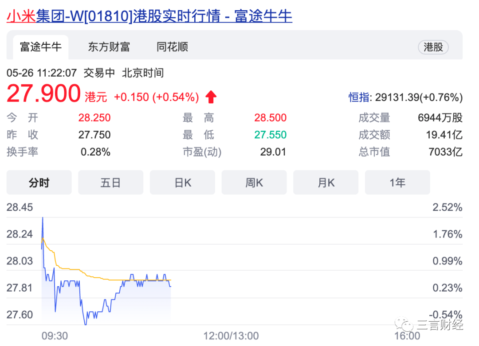Switch to the 东方财富 tab

[109, 47]
